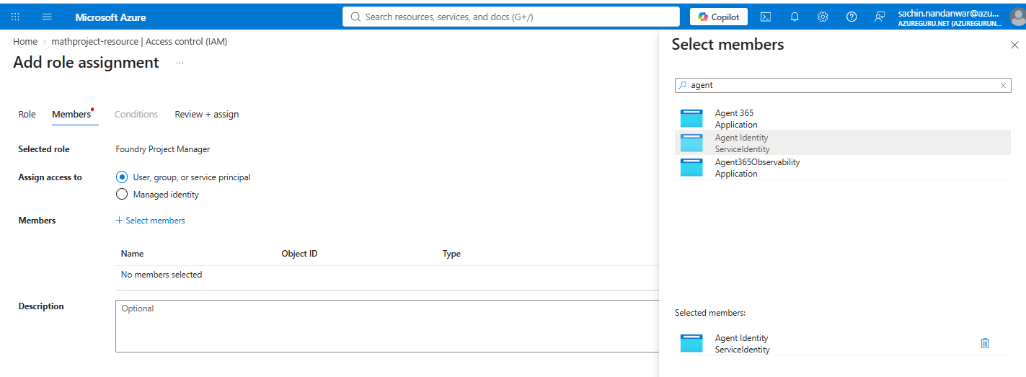The height and width of the screenshot is (377, 1026).
Task: Switch to the Members tab
Action: pyautogui.click(x=71, y=114)
